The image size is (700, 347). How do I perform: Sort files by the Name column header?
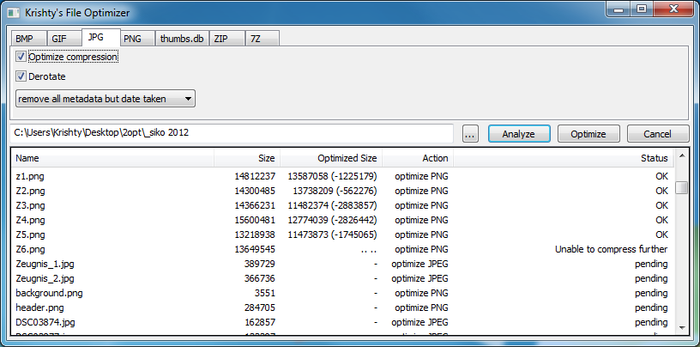click(x=112, y=158)
